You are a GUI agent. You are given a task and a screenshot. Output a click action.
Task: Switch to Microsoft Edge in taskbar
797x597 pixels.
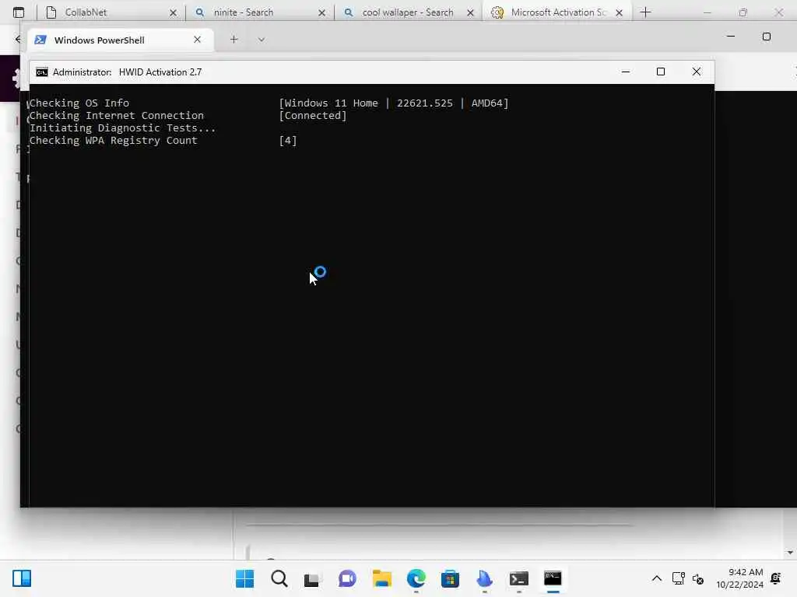point(416,578)
